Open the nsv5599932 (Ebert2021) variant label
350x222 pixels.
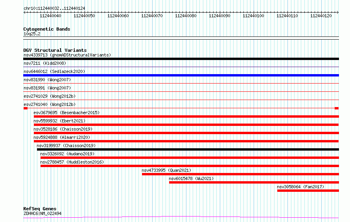[59, 121]
